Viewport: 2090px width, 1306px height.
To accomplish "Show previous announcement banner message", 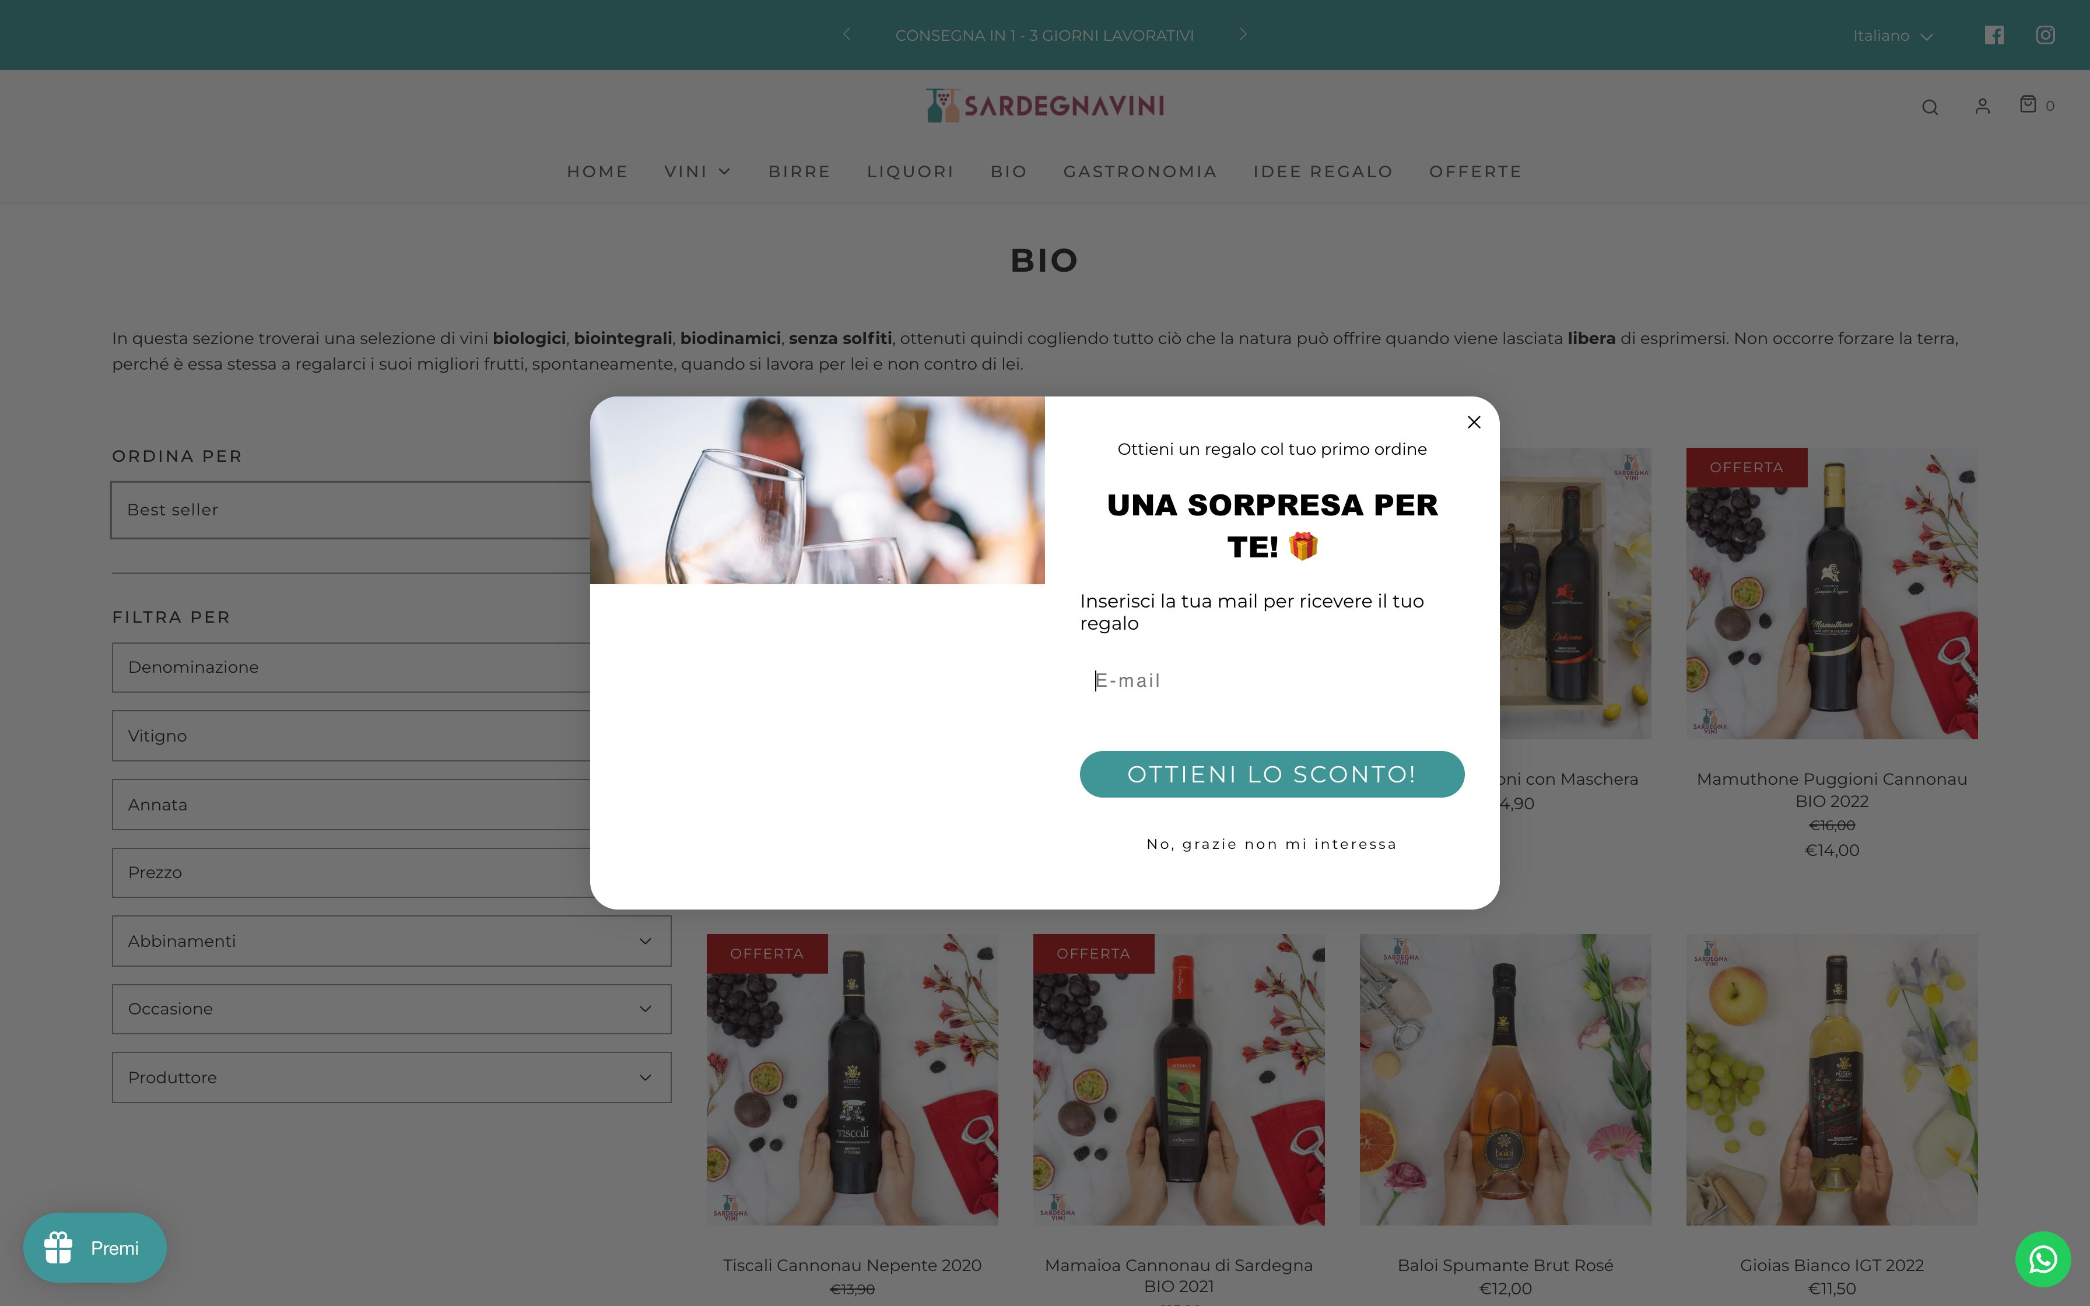I will [846, 34].
